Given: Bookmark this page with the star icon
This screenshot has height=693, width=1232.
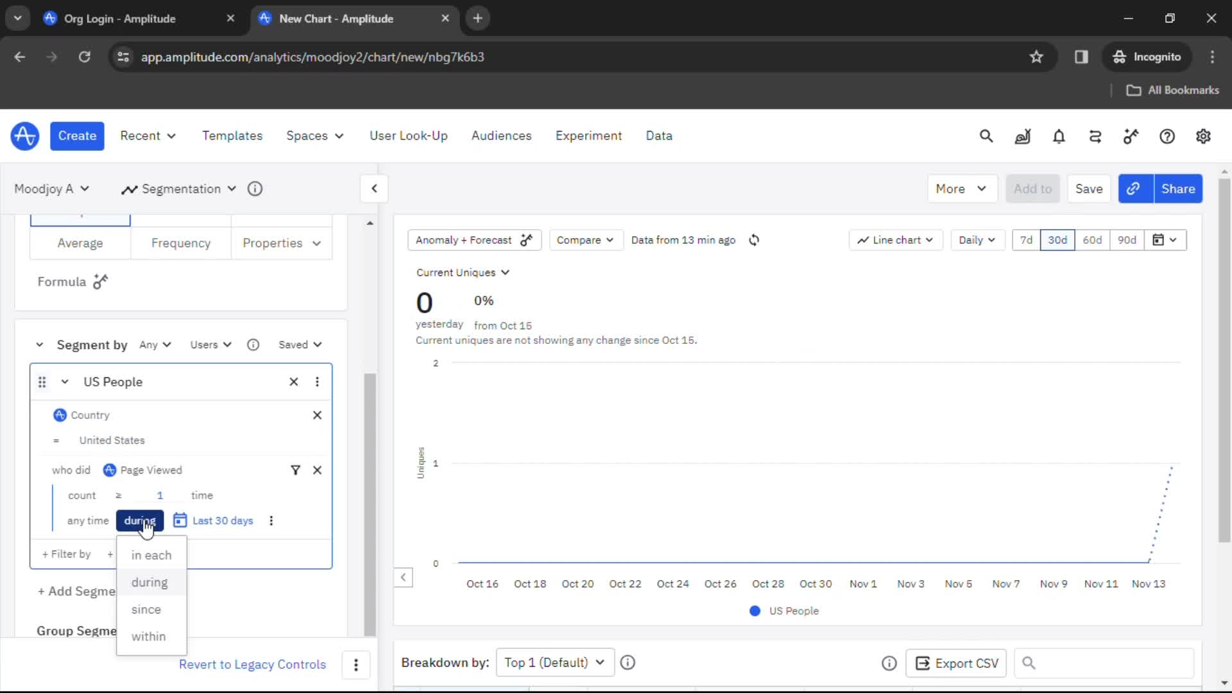Looking at the screenshot, I should (1036, 57).
